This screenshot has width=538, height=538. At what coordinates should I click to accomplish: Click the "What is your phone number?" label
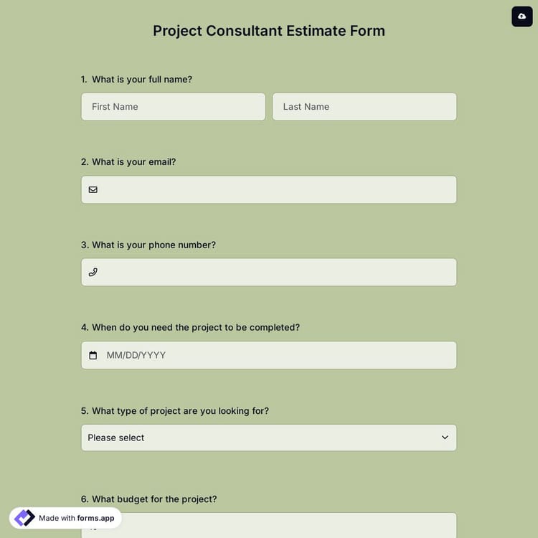point(154,245)
